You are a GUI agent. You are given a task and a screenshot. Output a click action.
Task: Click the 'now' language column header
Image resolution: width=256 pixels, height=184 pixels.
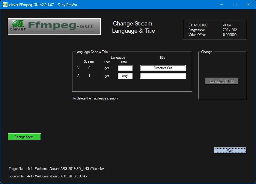pos(107,61)
